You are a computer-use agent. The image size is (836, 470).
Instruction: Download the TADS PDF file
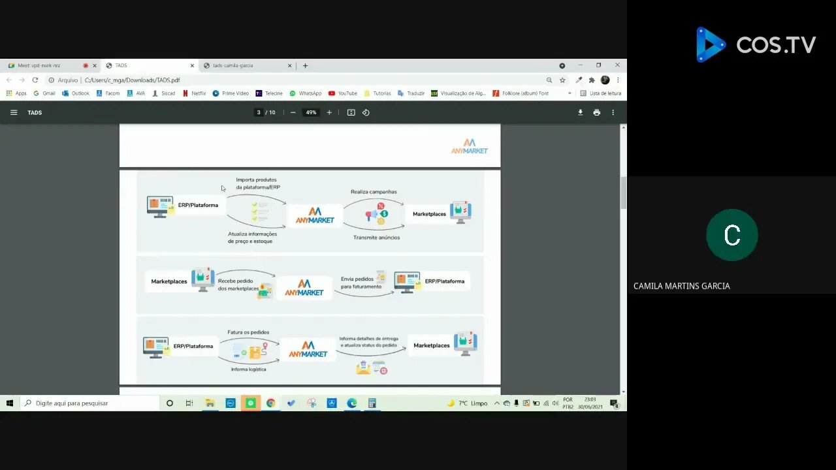[x=580, y=112]
